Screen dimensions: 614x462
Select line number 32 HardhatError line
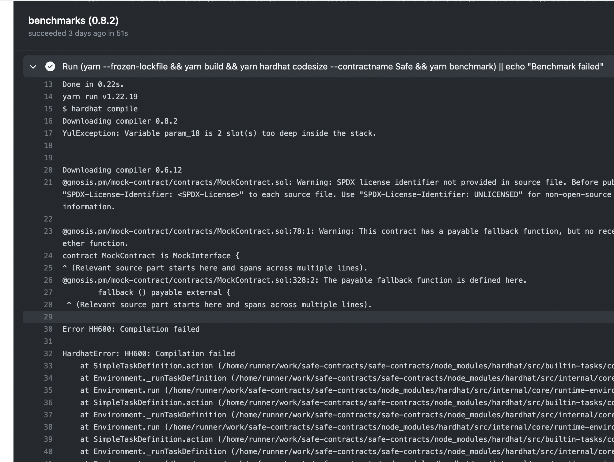click(x=48, y=354)
